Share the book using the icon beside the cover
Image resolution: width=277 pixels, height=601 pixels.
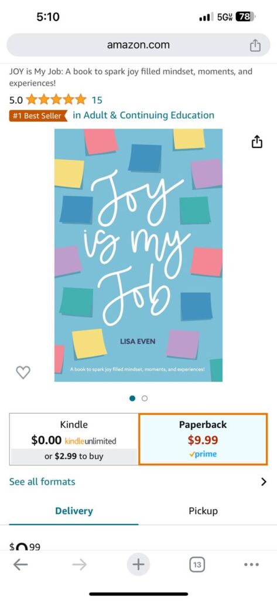click(x=257, y=141)
